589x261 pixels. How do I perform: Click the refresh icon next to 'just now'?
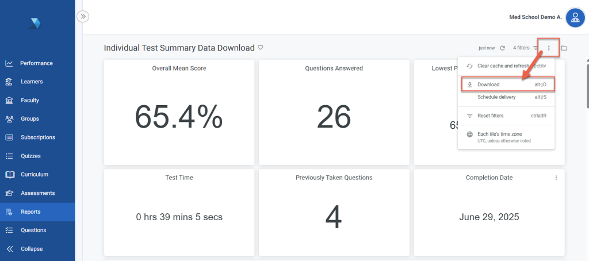[x=502, y=48]
